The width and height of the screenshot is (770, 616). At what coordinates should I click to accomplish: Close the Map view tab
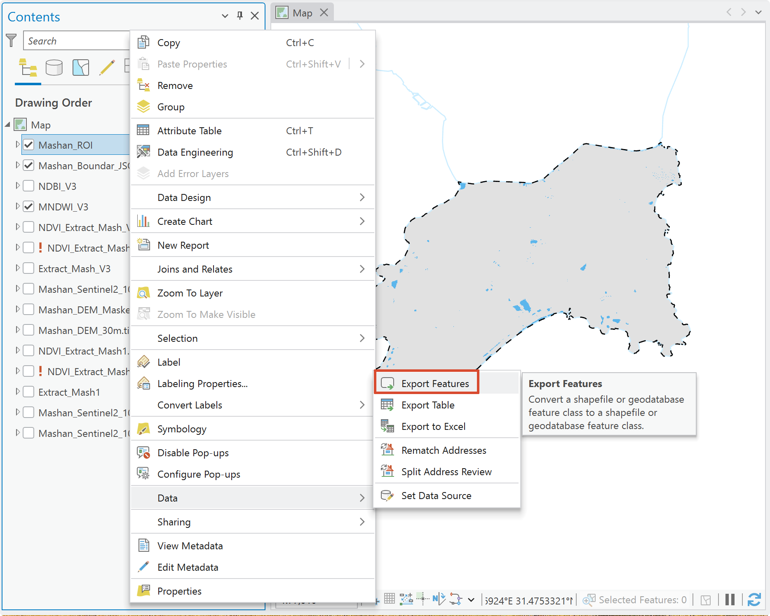coord(324,13)
